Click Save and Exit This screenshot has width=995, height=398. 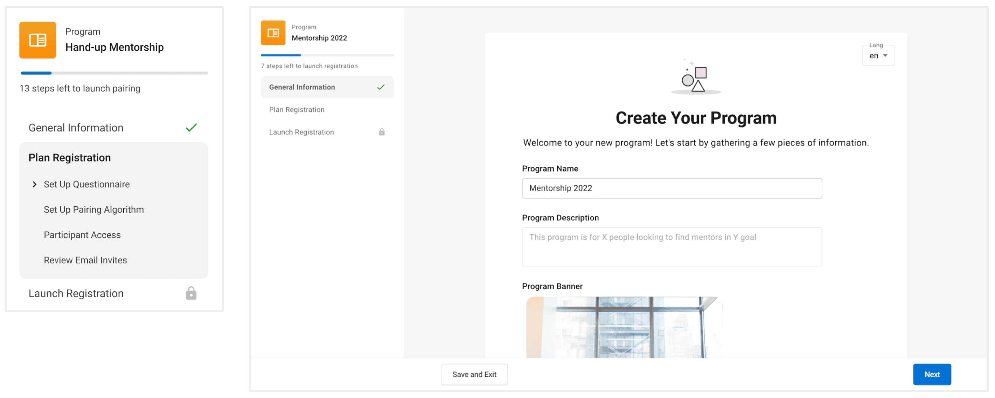point(474,374)
